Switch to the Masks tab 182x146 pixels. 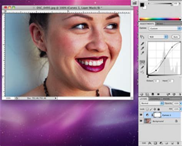coord(160,24)
